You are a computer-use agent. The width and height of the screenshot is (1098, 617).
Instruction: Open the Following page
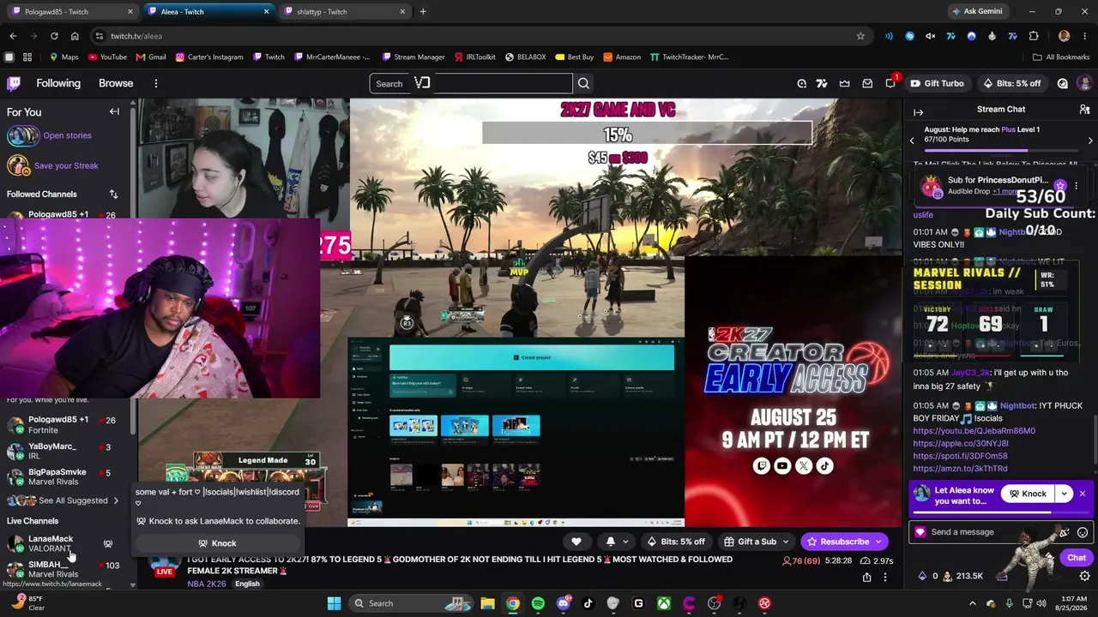tap(58, 83)
